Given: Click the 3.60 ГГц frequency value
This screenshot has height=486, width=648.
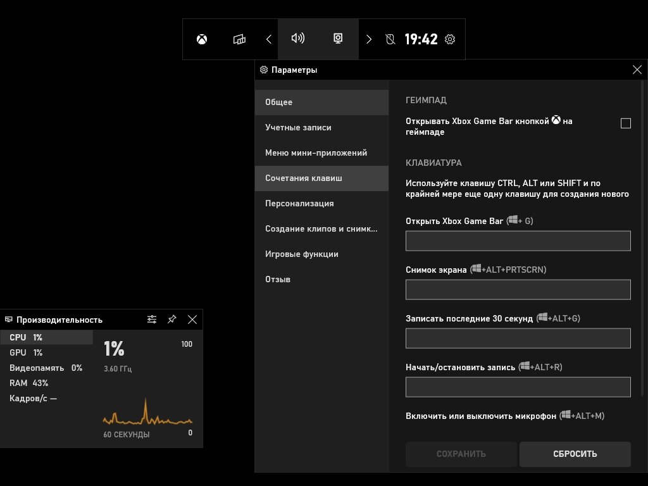Looking at the screenshot, I should pos(118,369).
